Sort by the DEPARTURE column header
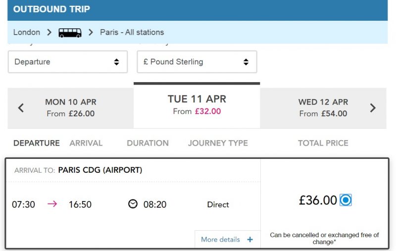The image size is (396, 251). pos(37,143)
